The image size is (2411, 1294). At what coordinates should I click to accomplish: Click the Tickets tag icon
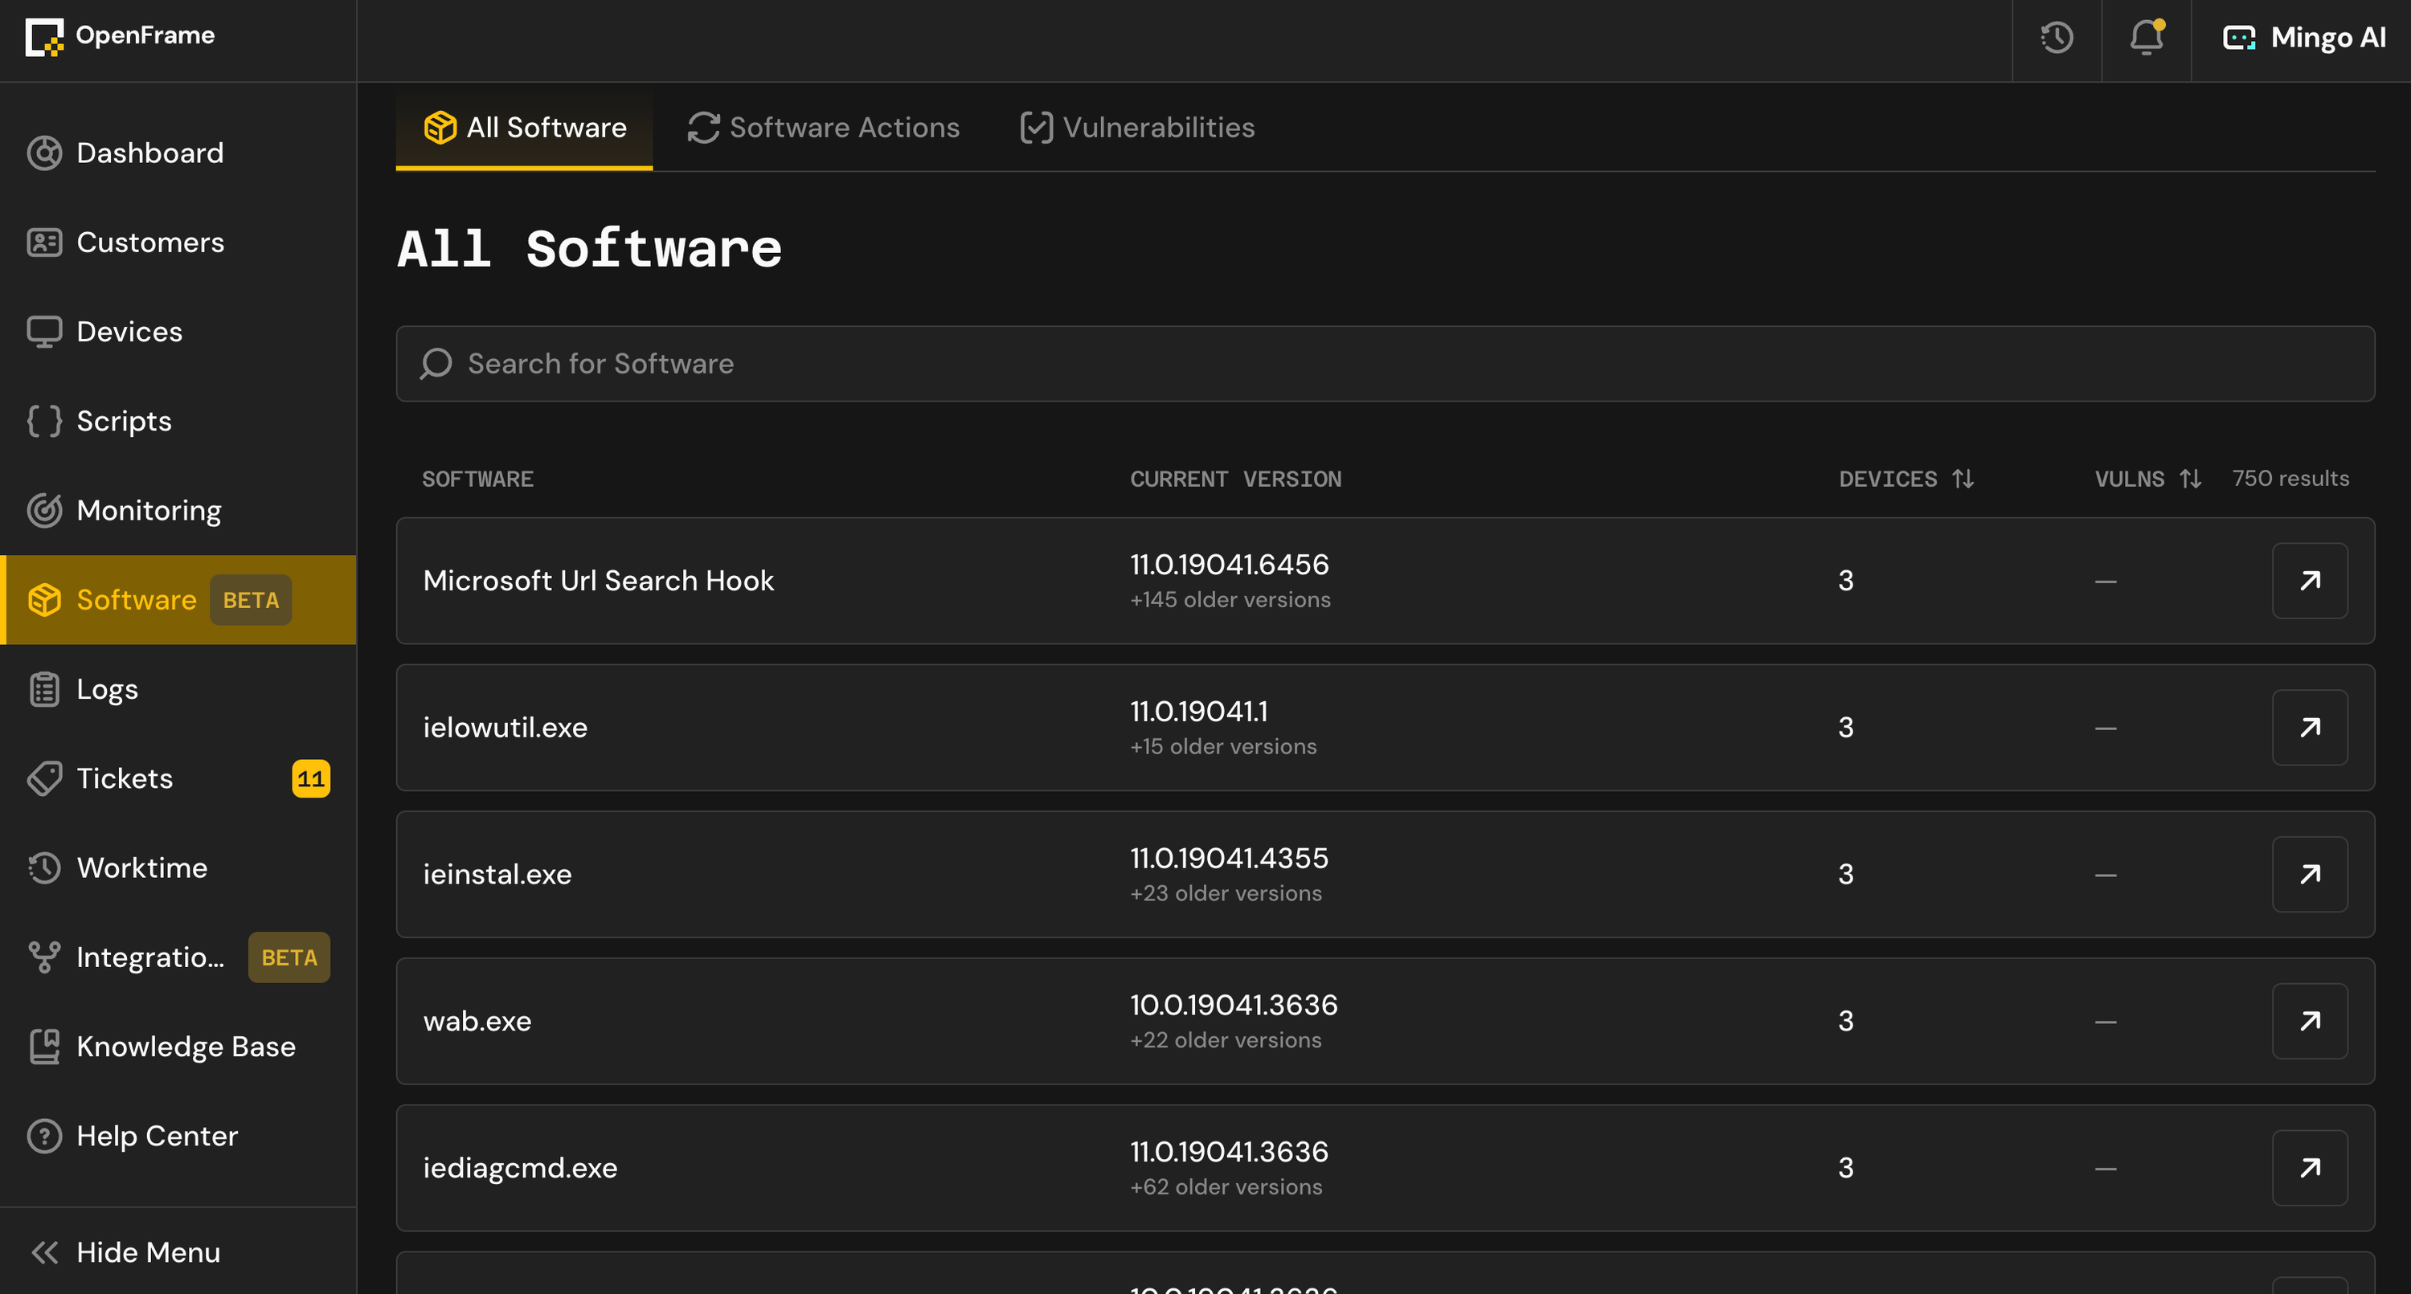pyautogui.click(x=44, y=778)
